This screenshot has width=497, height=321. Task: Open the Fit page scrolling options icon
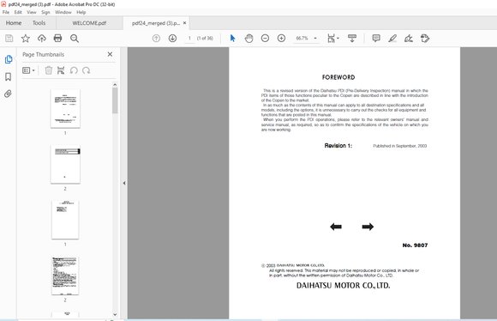pyautogui.click(x=332, y=39)
